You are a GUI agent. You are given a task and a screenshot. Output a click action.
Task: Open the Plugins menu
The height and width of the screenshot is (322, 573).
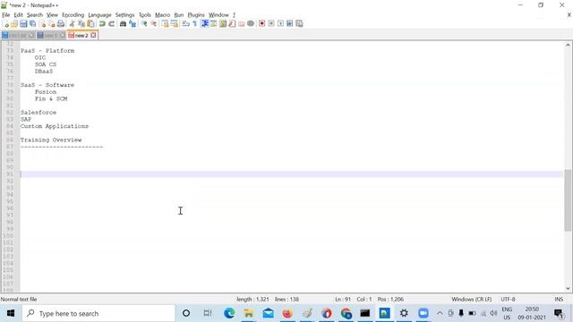(x=196, y=15)
